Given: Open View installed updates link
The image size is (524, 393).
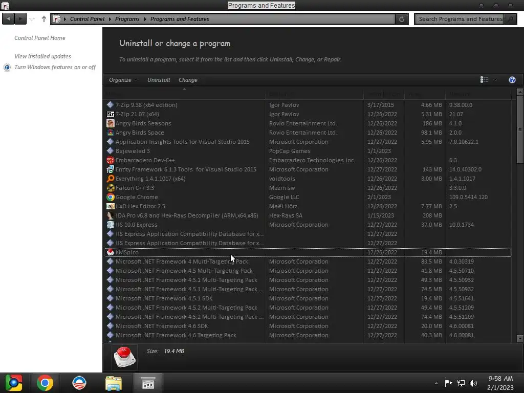Looking at the screenshot, I should point(43,56).
